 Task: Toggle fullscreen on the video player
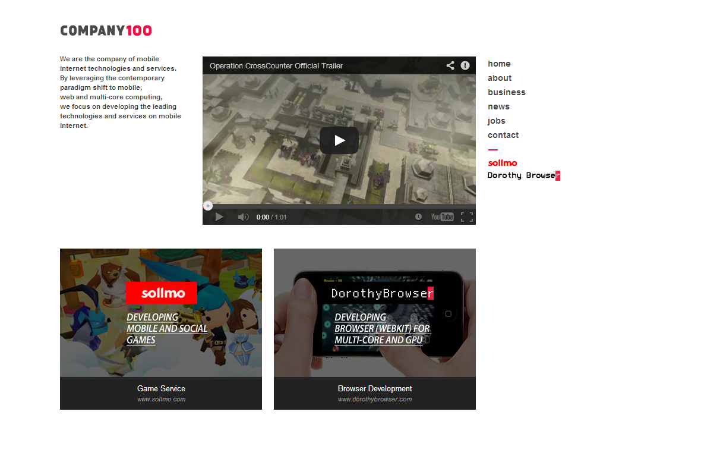click(467, 217)
